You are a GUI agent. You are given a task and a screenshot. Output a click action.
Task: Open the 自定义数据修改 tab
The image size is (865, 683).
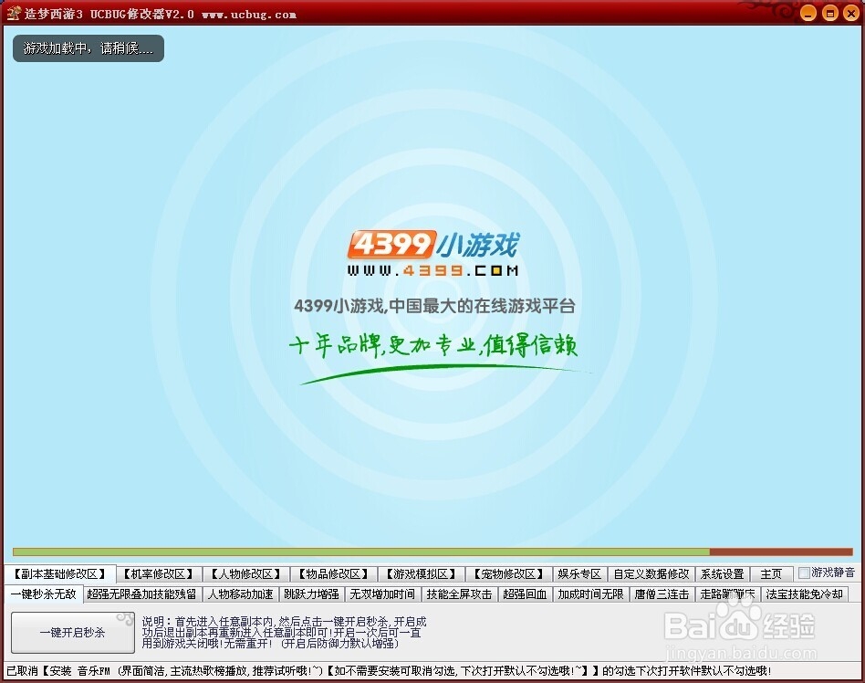point(651,574)
